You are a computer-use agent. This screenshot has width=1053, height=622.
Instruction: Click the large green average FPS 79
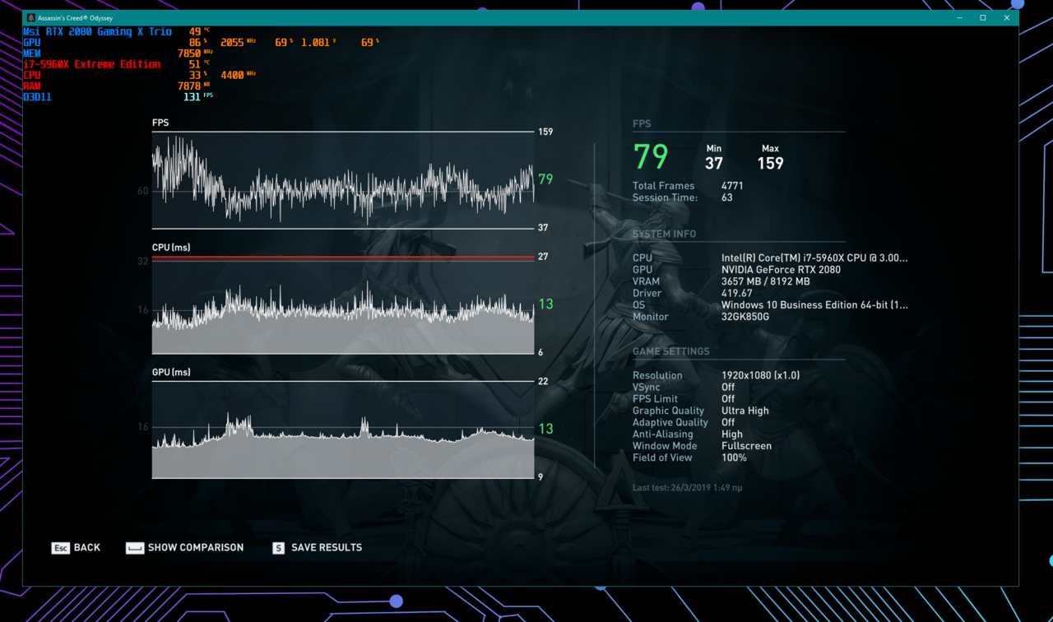click(651, 156)
